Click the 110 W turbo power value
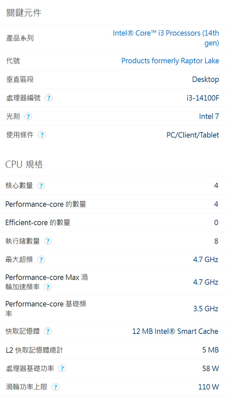 [x=208, y=387]
